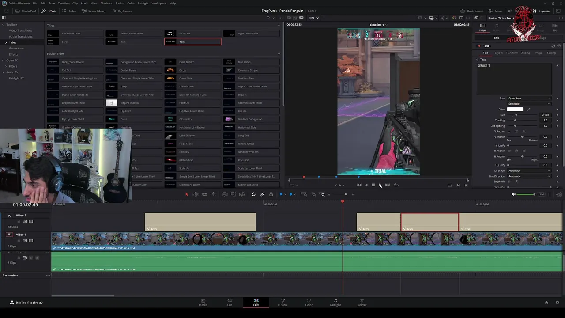The height and width of the screenshot is (318, 565).
Task: Switch to the Deliver page
Action: [362, 303]
